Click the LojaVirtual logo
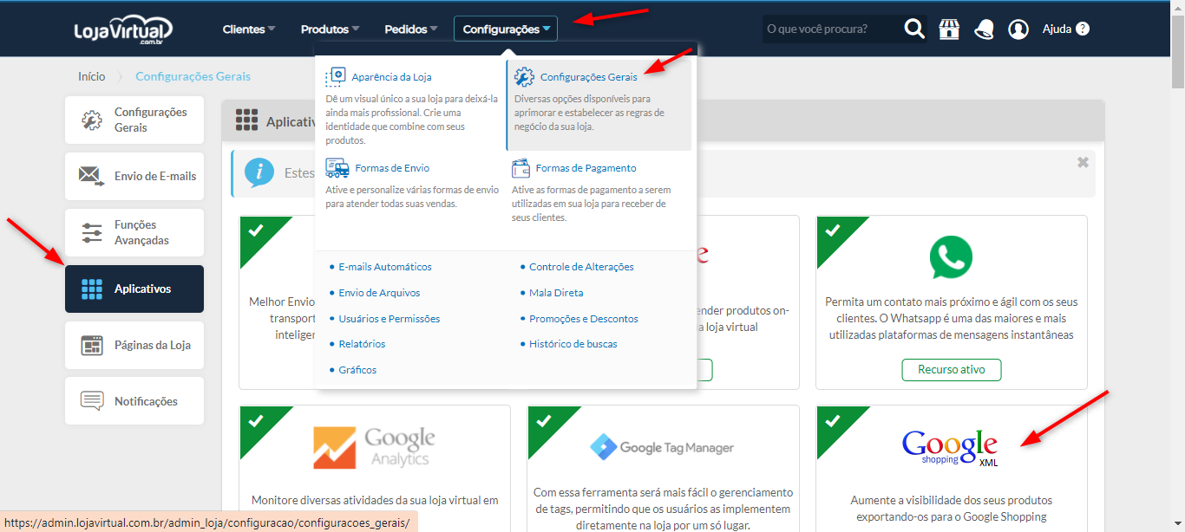This screenshot has width=1185, height=532. tap(123, 29)
